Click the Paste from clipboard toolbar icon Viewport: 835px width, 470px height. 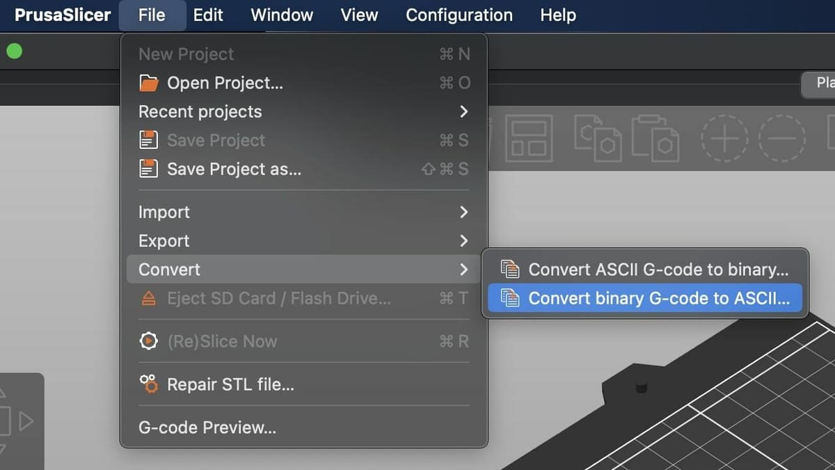pyautogui.click(x=655, y=138)
